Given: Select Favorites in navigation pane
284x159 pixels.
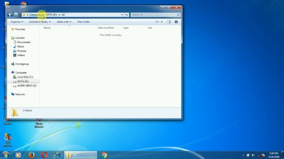Looking at the screenshot, I should tap(20, 29).
